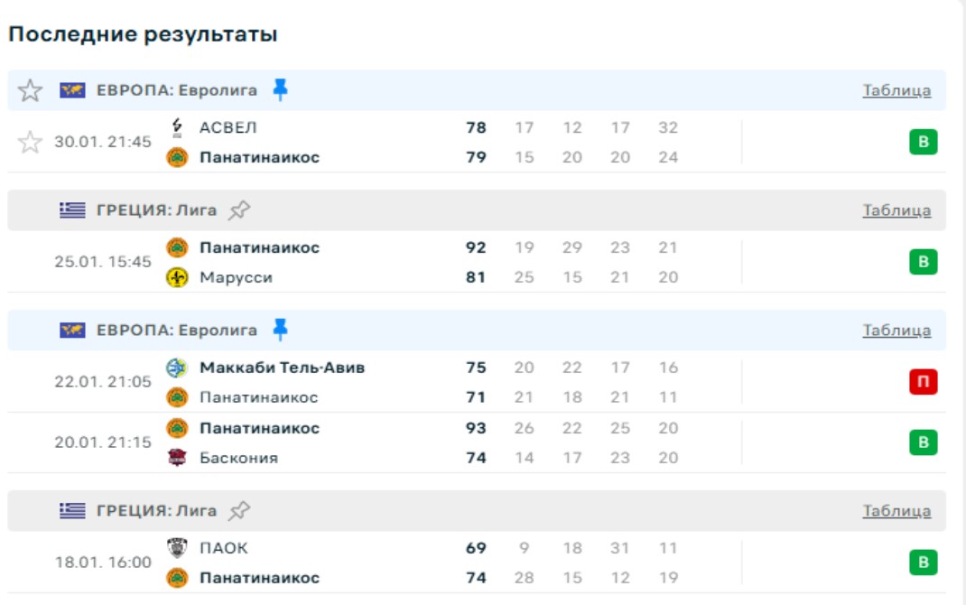Image resolution: width=966 pixels, height=605 pixels.
Task: Open table link for first Greece League
Action: (896, 210)
